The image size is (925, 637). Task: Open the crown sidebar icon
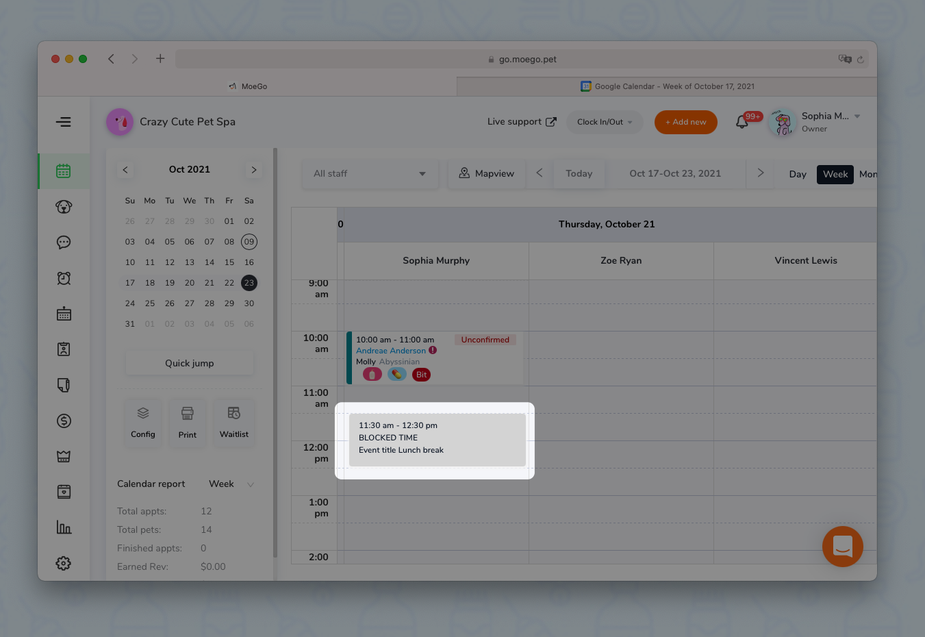[x=64, y=456]
